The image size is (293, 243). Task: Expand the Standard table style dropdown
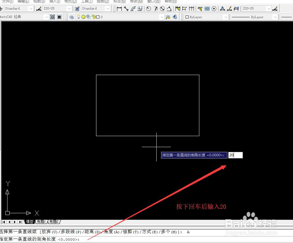(x=108, y=9)
